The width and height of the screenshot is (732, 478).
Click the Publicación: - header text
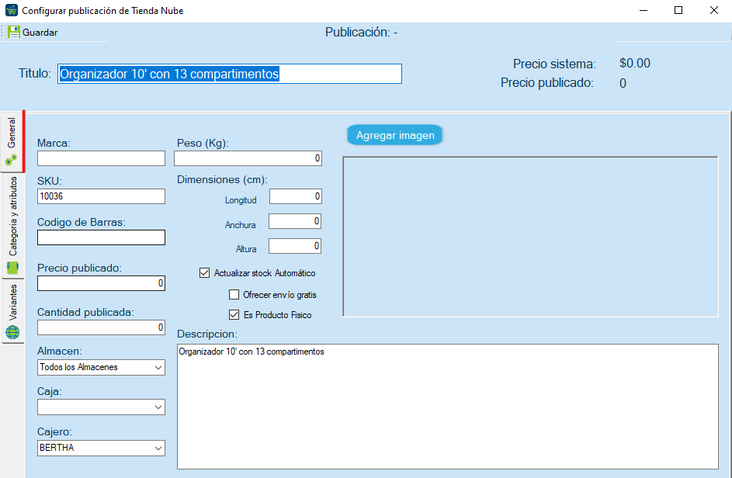click(x=361, y=33)
